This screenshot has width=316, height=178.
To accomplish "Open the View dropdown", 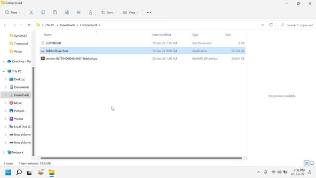I will tap(130, 12).
